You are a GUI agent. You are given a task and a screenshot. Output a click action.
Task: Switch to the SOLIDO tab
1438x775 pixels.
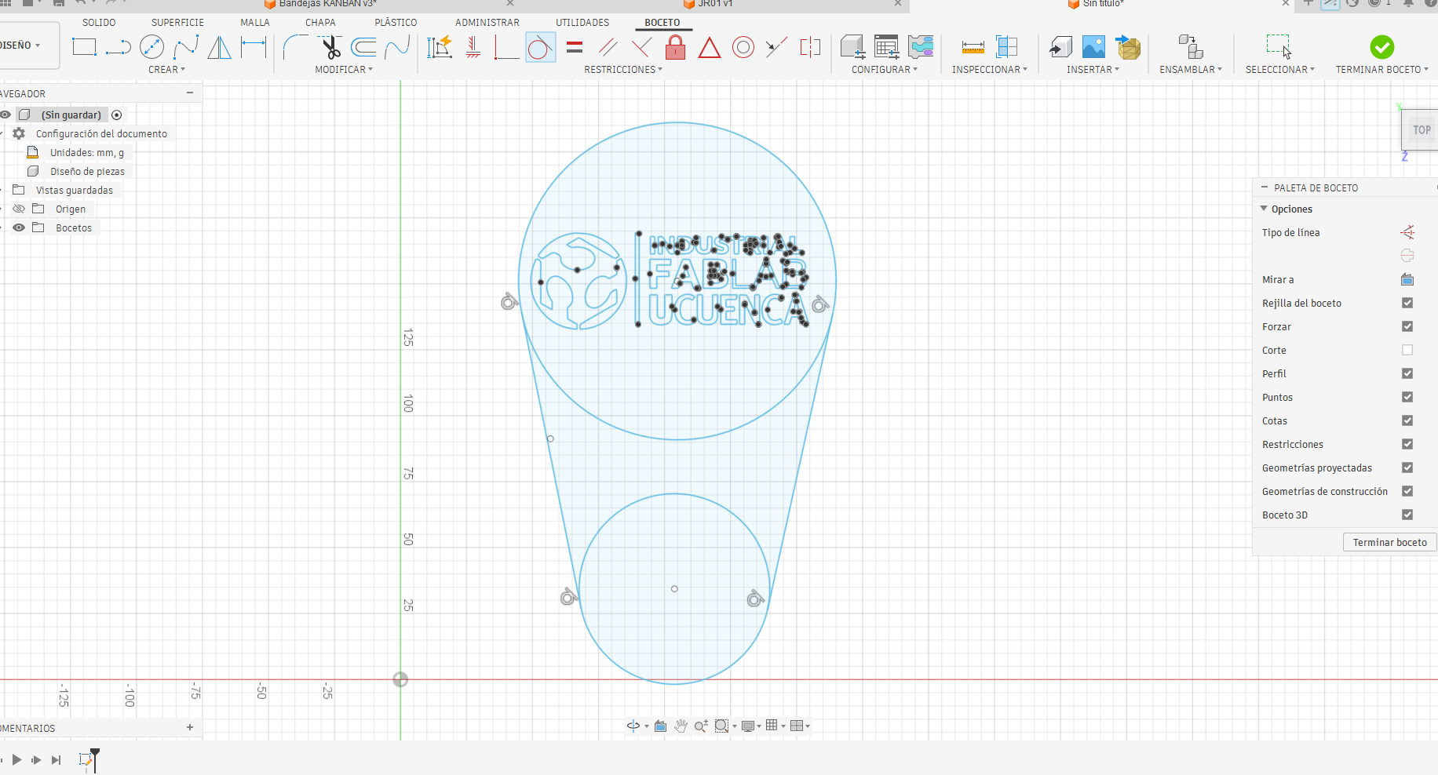99,23
